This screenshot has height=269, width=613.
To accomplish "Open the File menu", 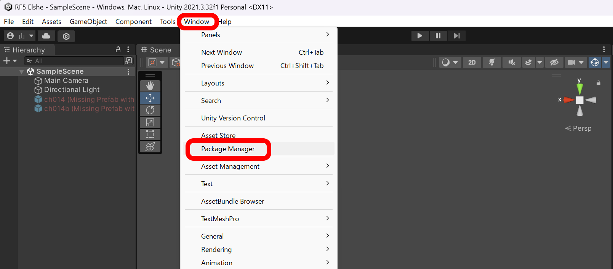I will 9,22.
